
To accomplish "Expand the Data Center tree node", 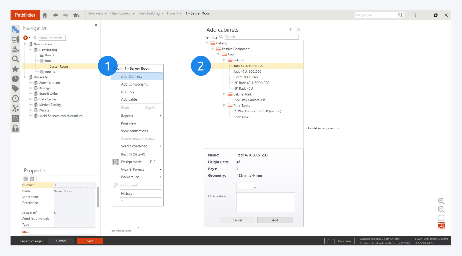I will click(x=31, y=99).
